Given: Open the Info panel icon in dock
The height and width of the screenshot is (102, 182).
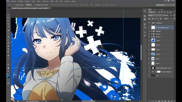Looking at the screenshot, I should pos(145,19).
